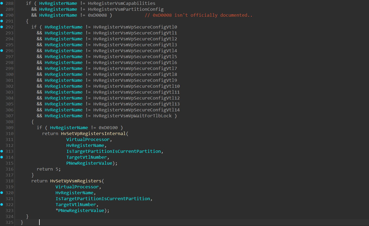Click IsTargetPartitionIsCurrentPartition on line 321
This screenshot has height=226, width=369.
click(x=103, y=199)
